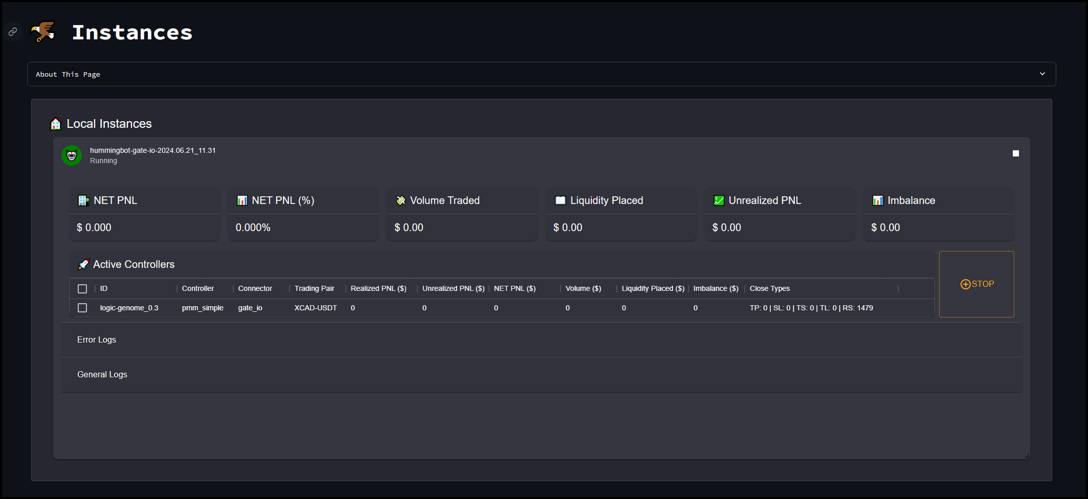
Task: Click the Liquidity Placed book icon
Action: [x=560, y=200]
